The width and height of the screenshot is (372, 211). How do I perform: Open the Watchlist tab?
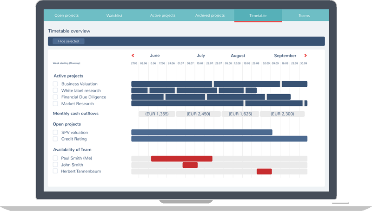coord(114,16)
